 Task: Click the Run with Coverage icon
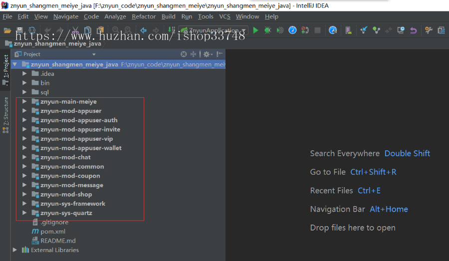[x=280, y=30]
